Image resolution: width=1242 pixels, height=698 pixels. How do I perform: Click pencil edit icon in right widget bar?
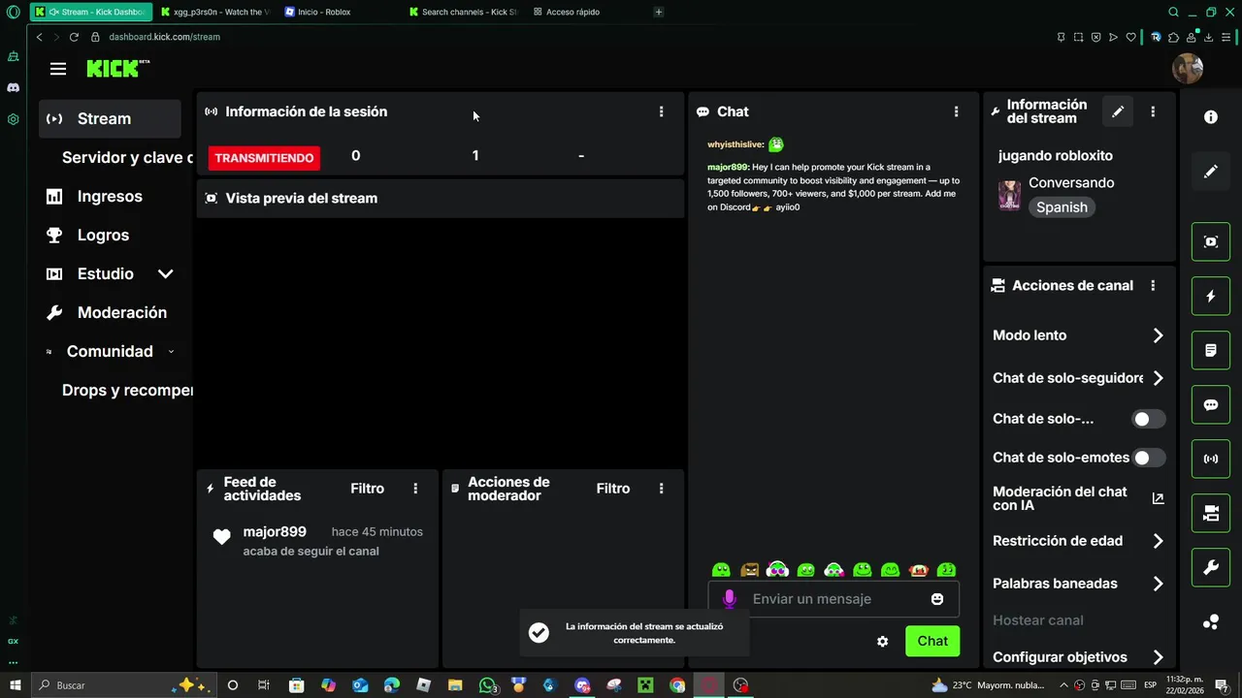pos(1211,172)
